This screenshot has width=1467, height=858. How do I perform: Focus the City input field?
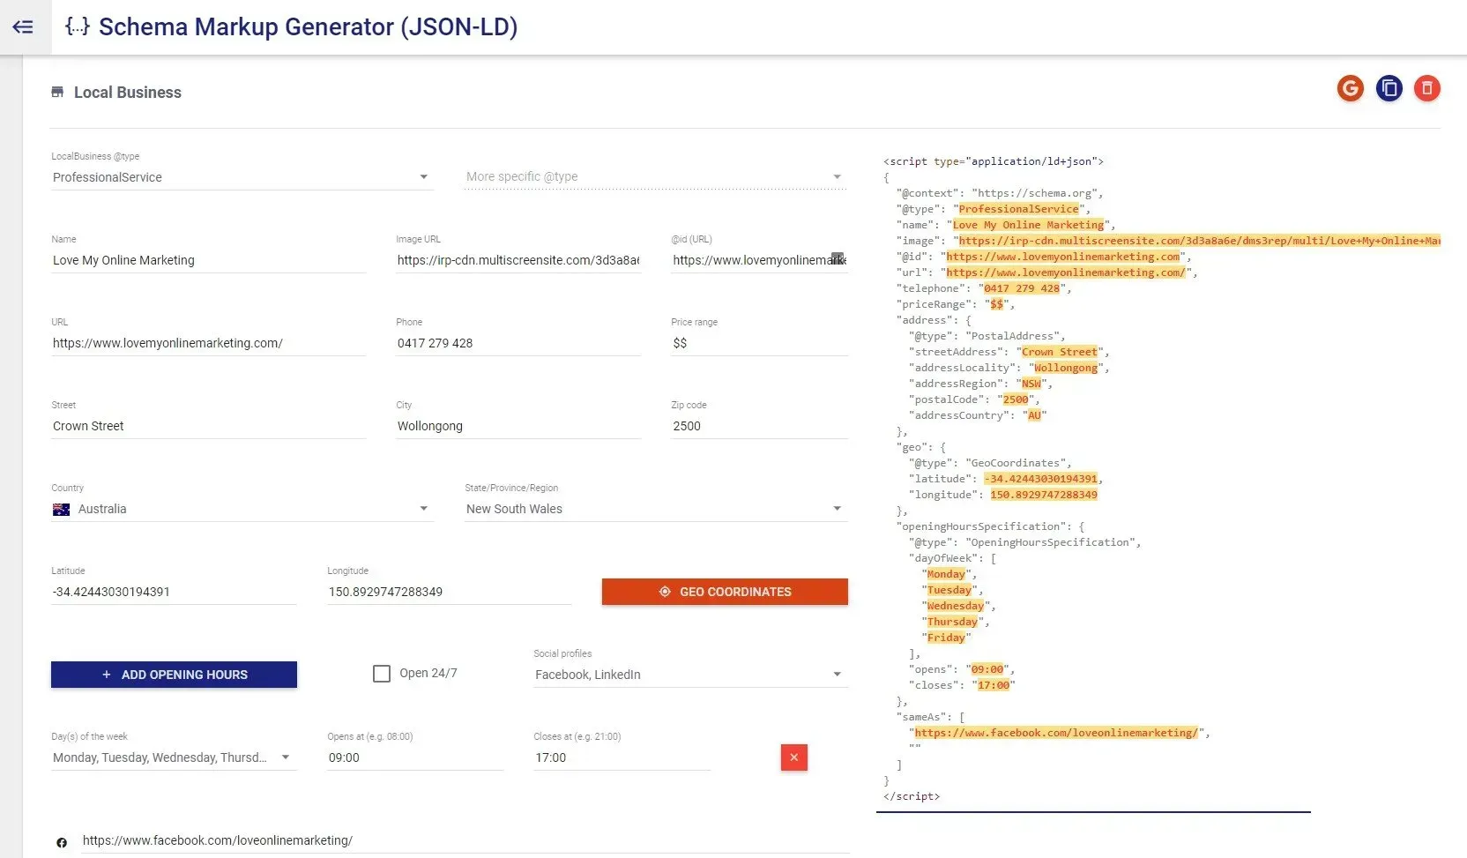(x=518, y=426)
